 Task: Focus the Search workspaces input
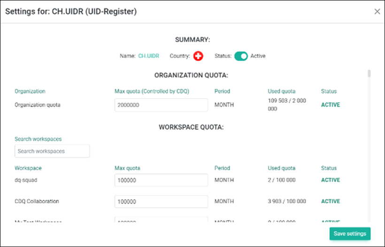pyautogui.click(x=52, y=151)
